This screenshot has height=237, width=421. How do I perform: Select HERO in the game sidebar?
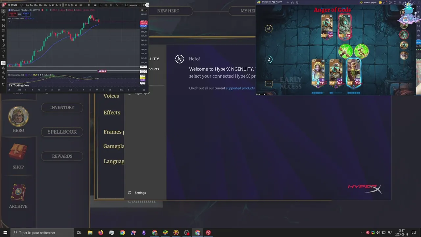pyautogui.click(x=18, y=120)
